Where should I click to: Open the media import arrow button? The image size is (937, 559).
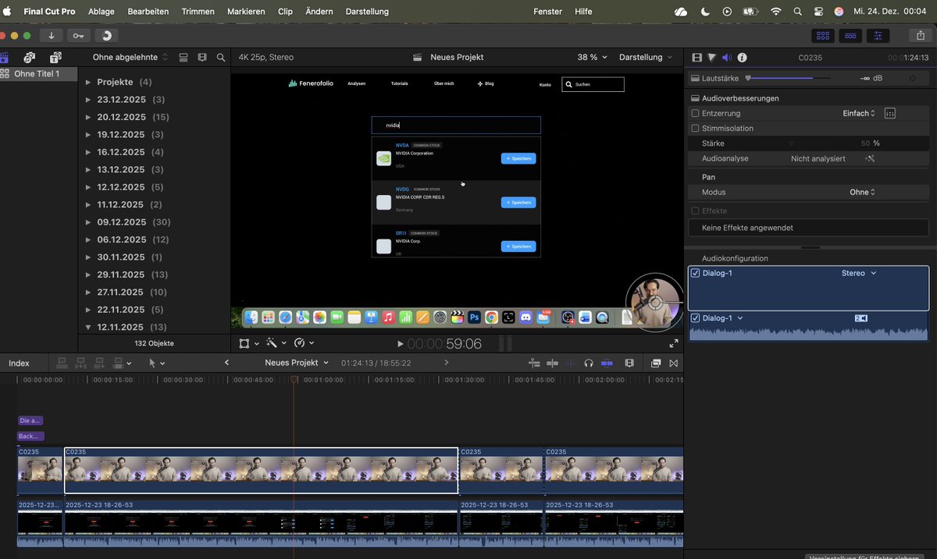(52, 35)
